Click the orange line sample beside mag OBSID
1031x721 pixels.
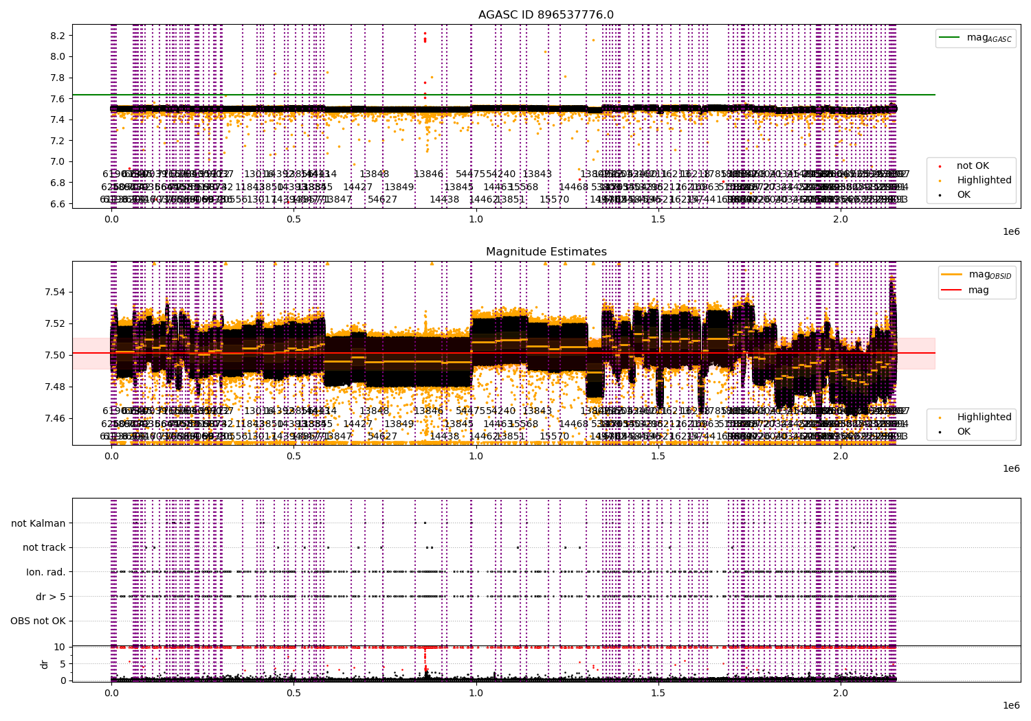point(951,275)
